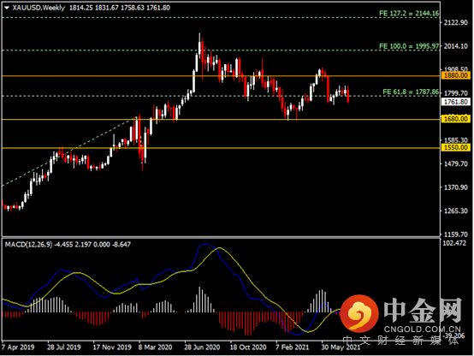The width and height of the screenshot is (474, 356).
Task: Click the FE 127.2 = 2144.16 label
Action: [x=409, y=14]
